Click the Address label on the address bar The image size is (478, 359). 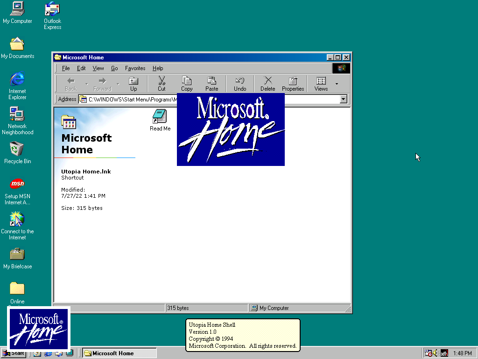67,99
